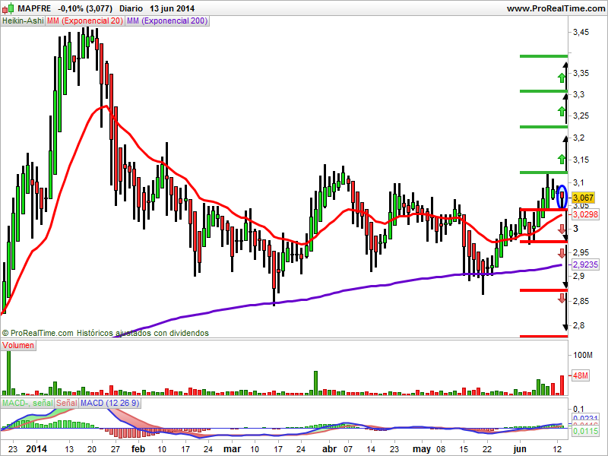The width and height of the screenshot is (608, 456).
Task: Click the green 0,0115 MACD value tag
Action: click(x=585, y=431)
